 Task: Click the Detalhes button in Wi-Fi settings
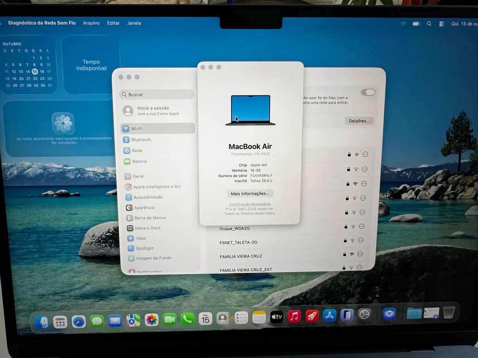click(x=359, y=121)
